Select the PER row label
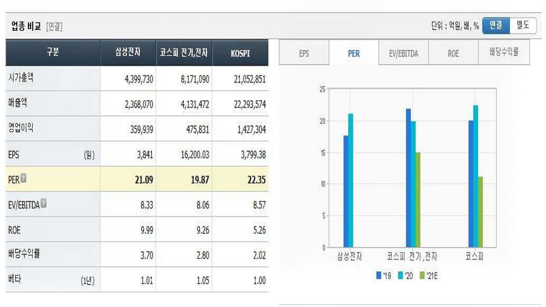 [14, 180]
